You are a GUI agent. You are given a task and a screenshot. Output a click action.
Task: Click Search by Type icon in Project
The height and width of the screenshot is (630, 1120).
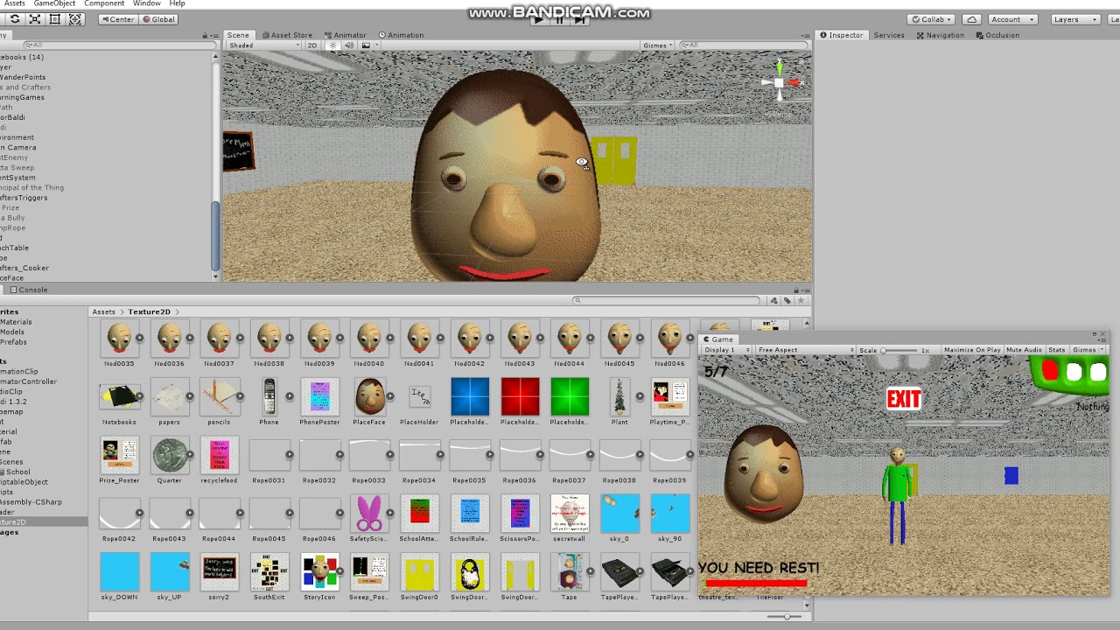click(774, 300)
